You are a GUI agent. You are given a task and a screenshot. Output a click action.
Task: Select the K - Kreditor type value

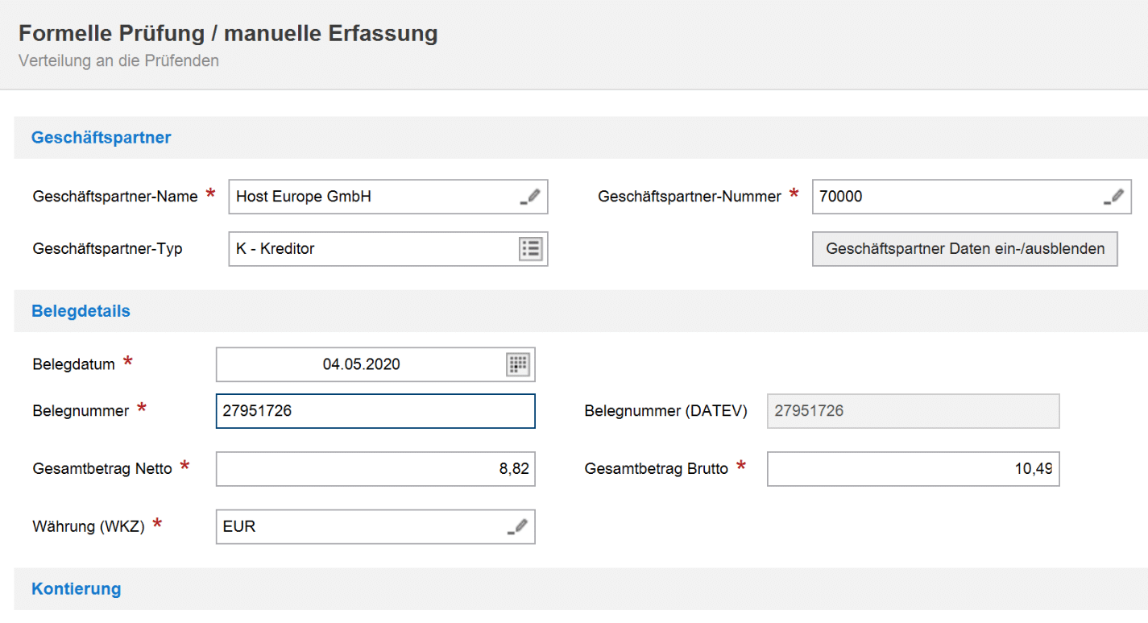pyautogui.click(x=276, y=249)
